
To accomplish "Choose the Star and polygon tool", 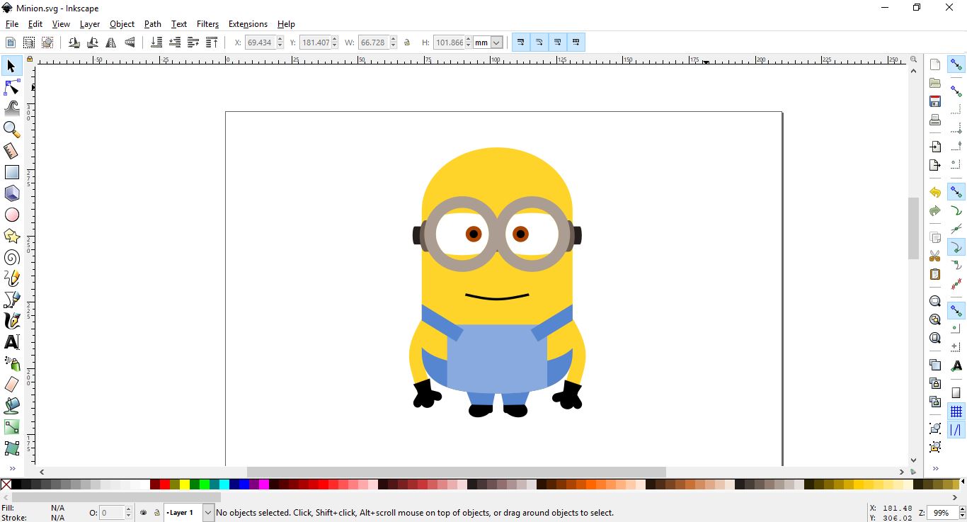I will tap(12, 236).
